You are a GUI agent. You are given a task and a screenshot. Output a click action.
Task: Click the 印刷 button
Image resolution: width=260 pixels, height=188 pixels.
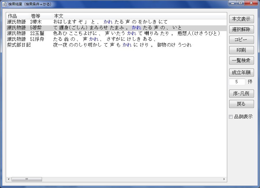point(241,50)
